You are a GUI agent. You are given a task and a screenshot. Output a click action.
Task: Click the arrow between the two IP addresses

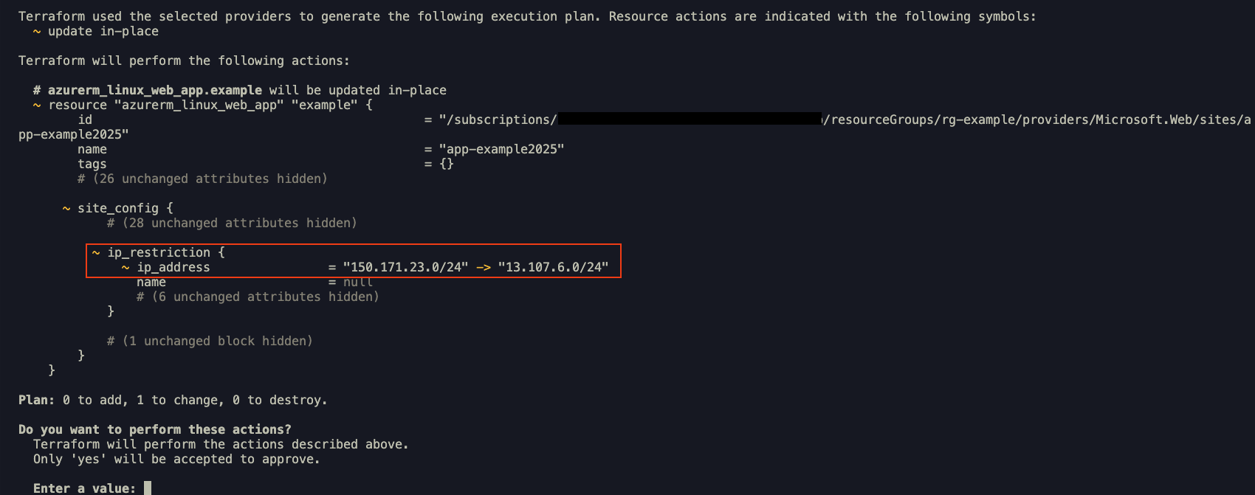click(x=484, y=267)
